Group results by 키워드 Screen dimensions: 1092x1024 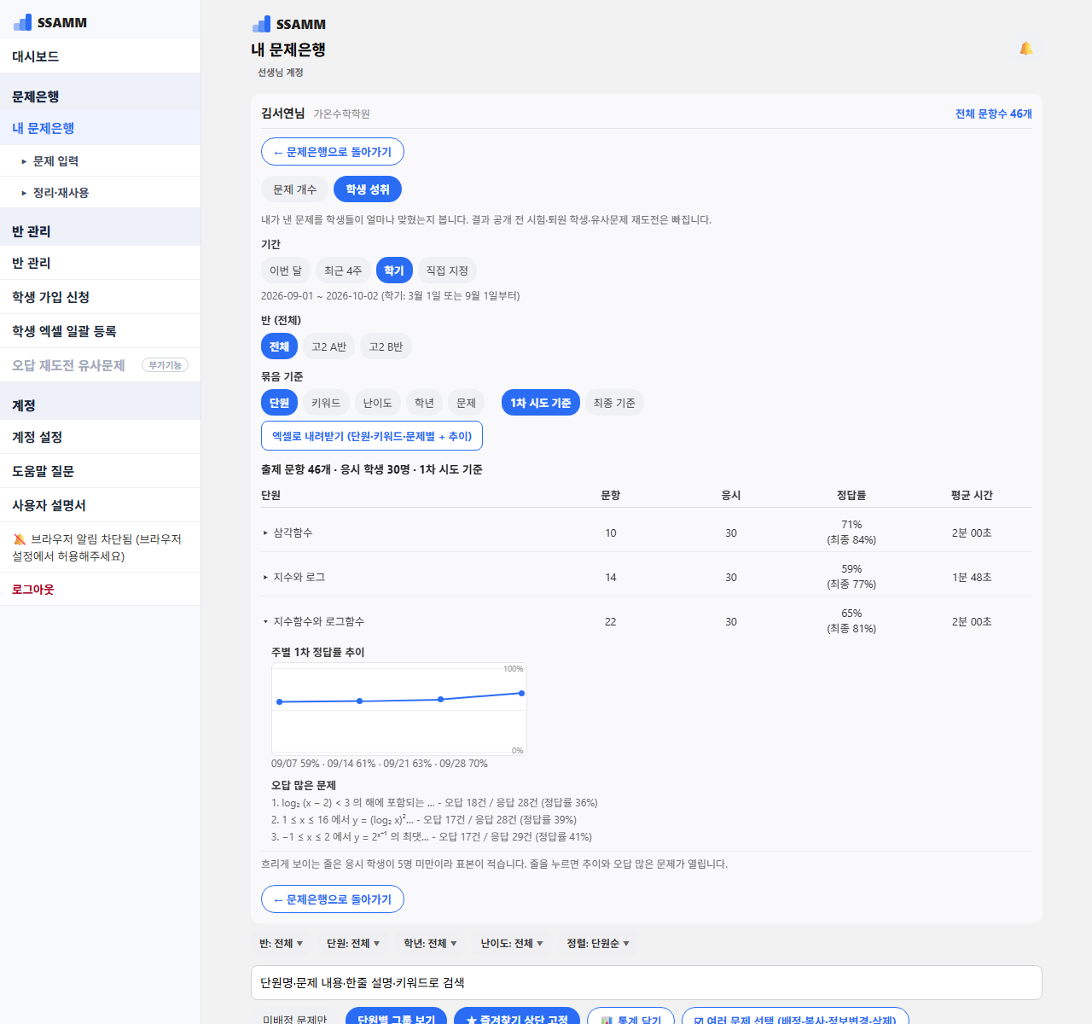[326, 403]
